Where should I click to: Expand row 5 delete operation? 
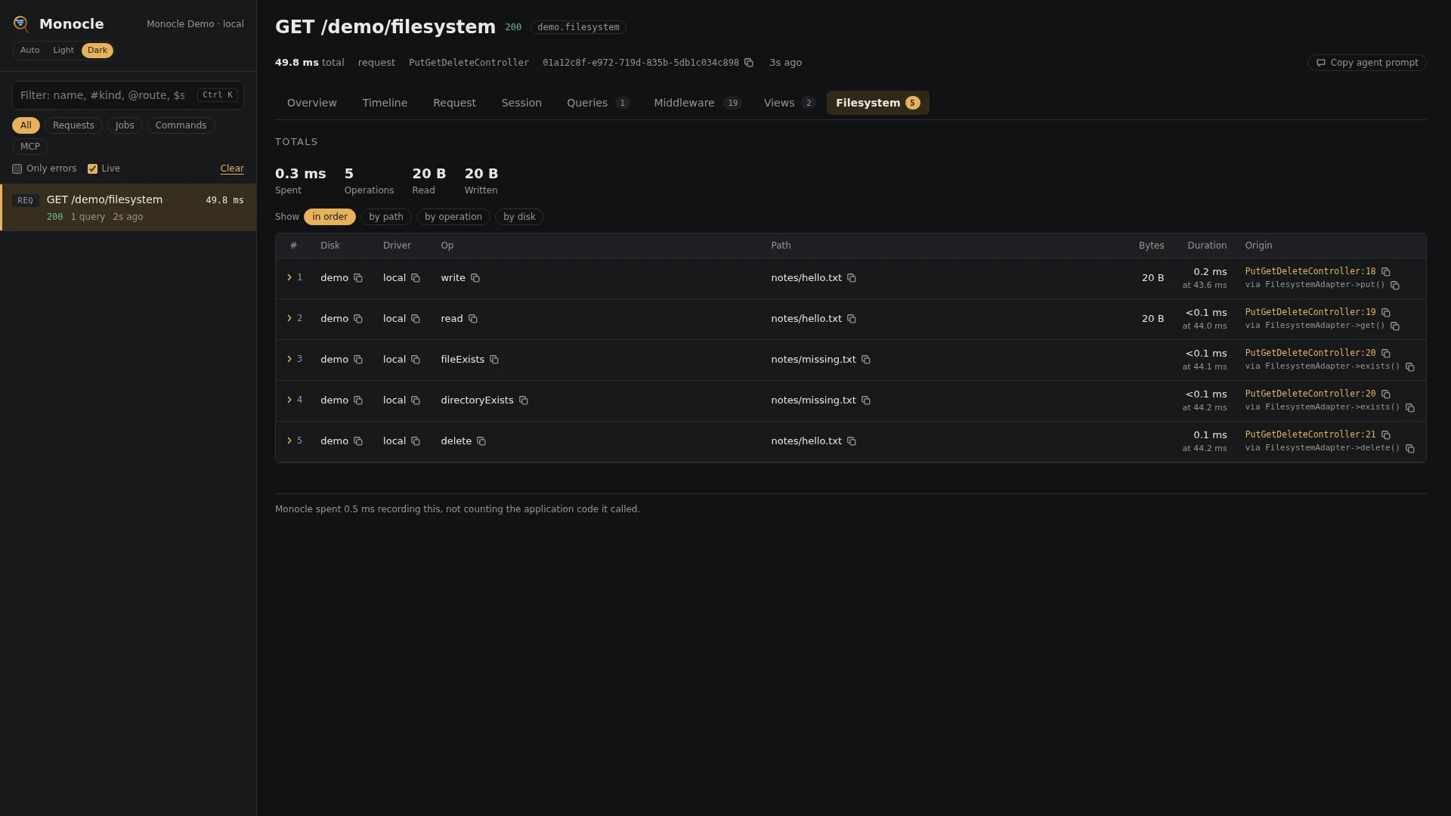tap(289, 441)
